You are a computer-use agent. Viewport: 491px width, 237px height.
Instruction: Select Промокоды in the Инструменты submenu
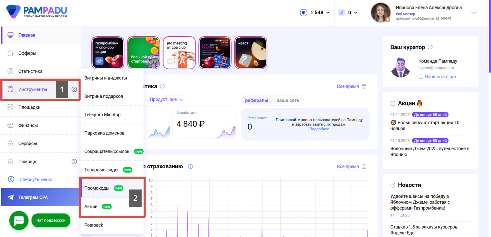(x=97, y=188)
